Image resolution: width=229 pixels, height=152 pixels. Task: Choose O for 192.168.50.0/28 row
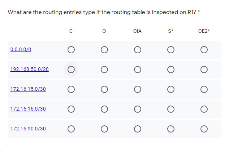pos(104,69)
